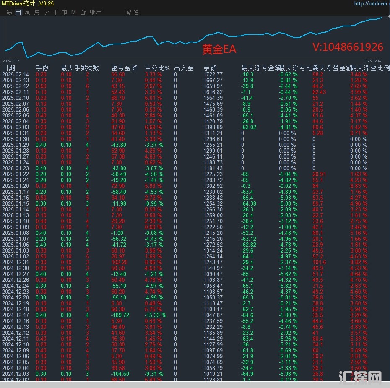390x388 pixels.
Task: Select the 2024.12.17 row with -189.72 loss
Action: [x=126, y=315]
